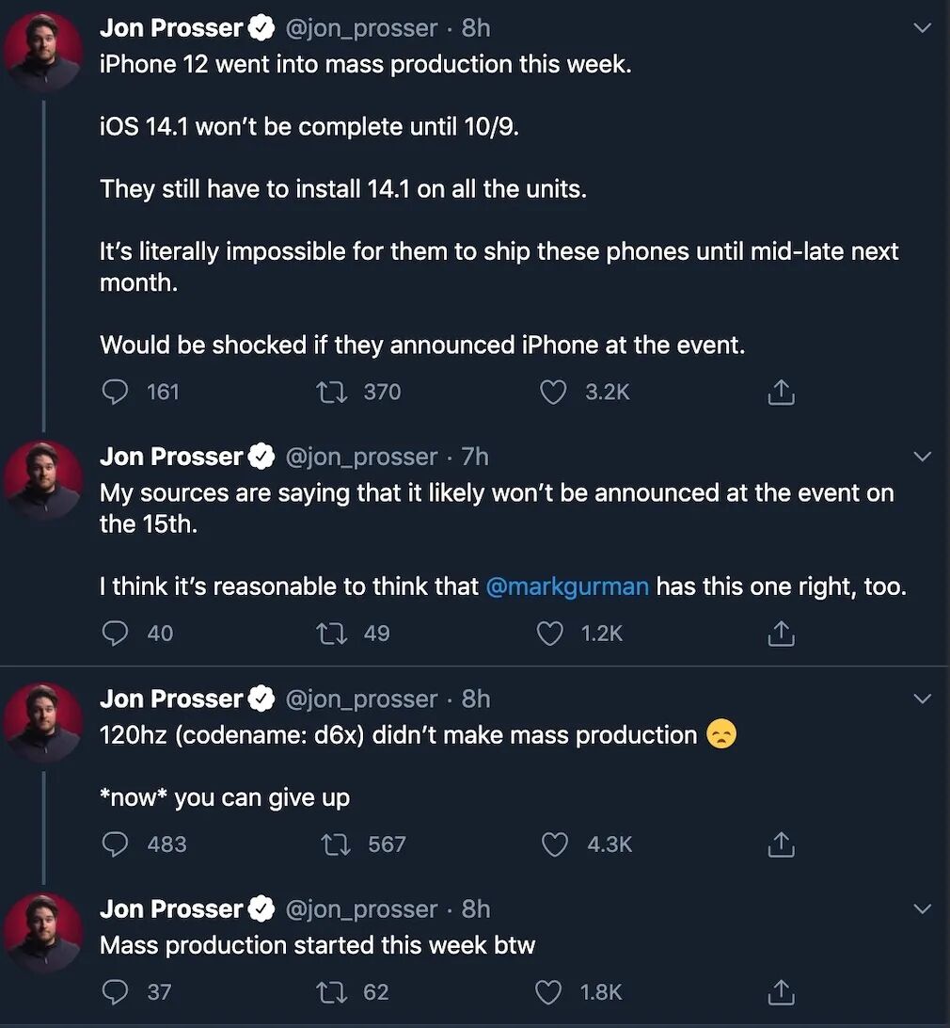
Task: Reply to the tweet mentioning @markgurman
Action: (115, 634)
